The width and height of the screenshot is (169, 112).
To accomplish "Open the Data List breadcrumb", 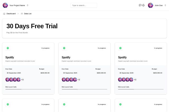I will 27,13.
